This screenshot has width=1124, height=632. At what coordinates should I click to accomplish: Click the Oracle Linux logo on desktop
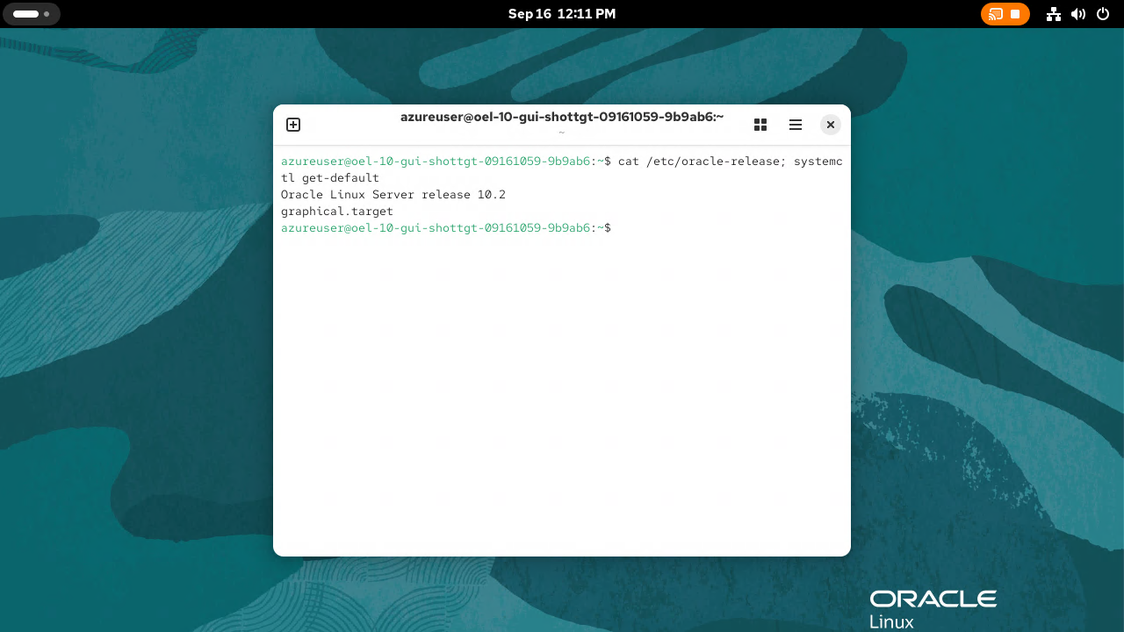tap(933, 609)
